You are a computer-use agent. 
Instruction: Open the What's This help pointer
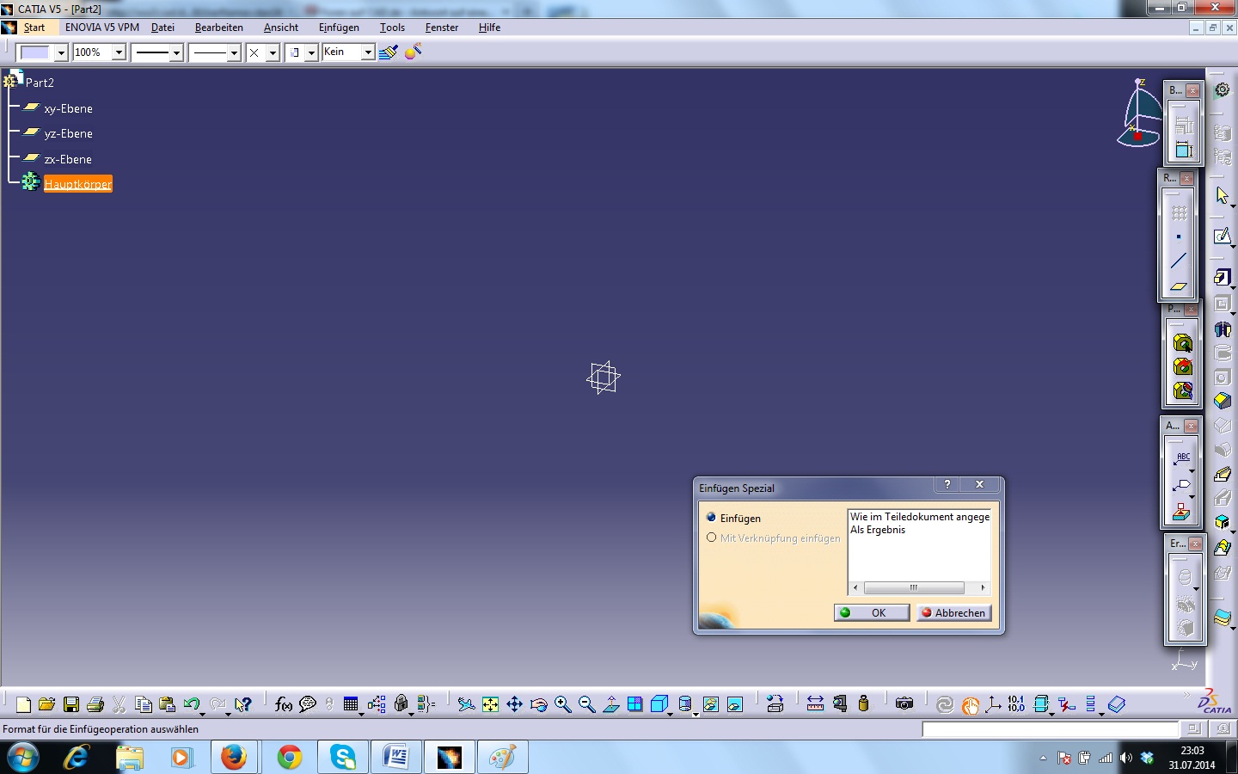[243, 704]
